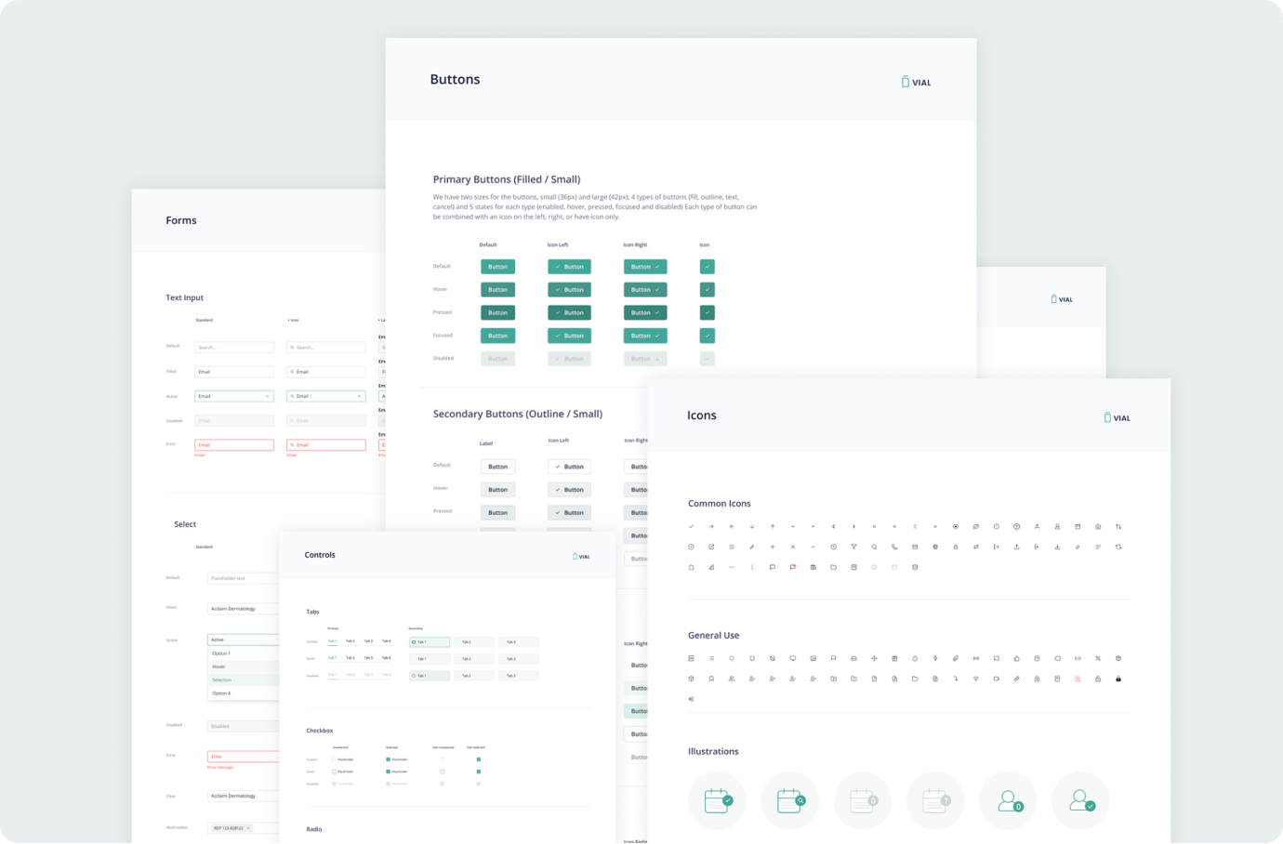
Task: Toggle the solo selected checkbox in the top row
Action: click(478, 759)
